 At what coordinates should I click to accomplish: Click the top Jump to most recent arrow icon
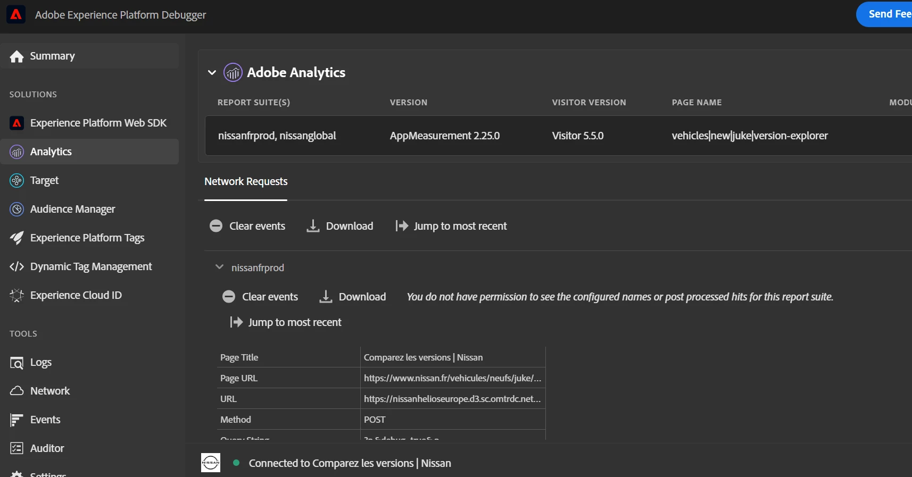pos(402,226)
